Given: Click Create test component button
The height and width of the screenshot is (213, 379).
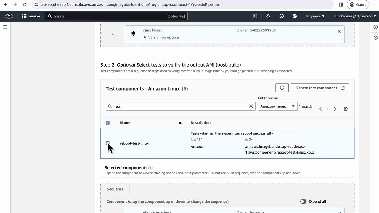Looking at the screenshot, I should [x=320, y=88].
